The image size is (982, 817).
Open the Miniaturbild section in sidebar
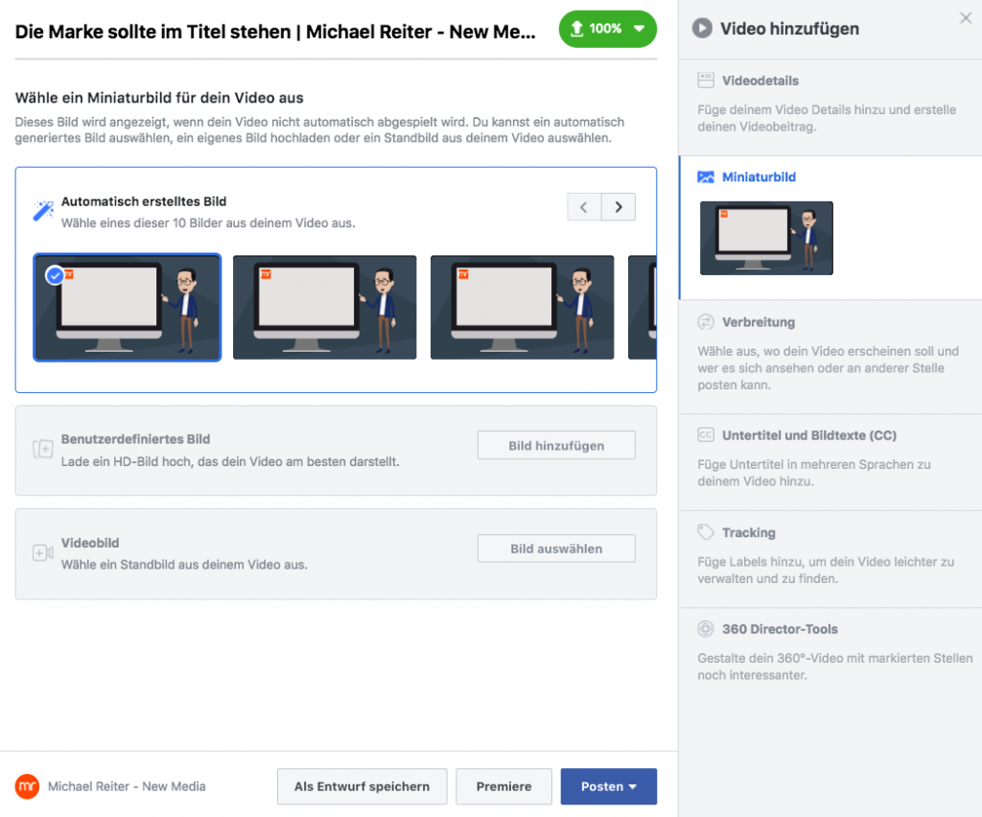point(759,177)
